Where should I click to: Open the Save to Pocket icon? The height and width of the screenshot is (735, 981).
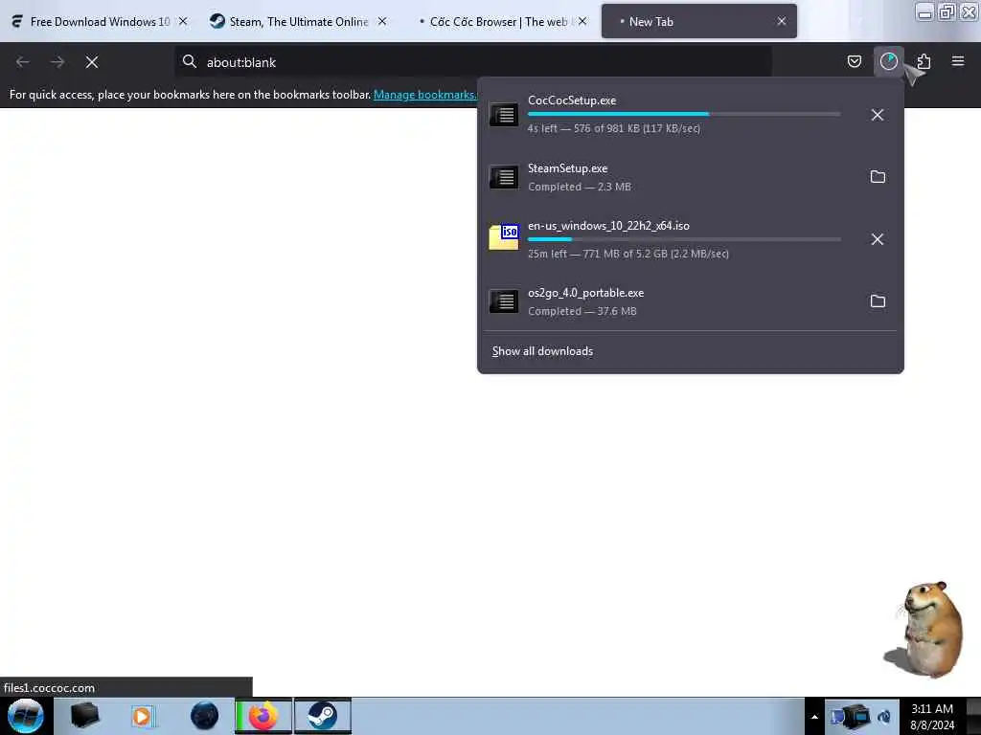(854, 61)
